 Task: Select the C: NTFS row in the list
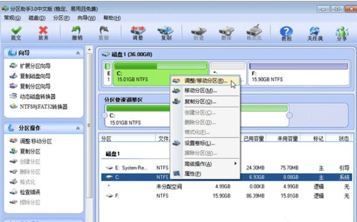pos(226,177)
